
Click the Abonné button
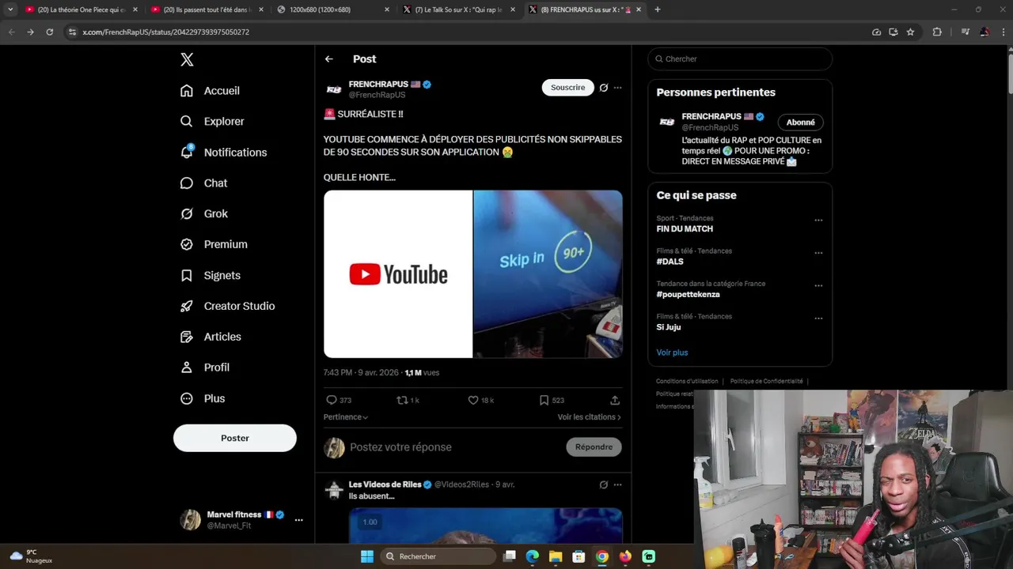click(801, 122)
